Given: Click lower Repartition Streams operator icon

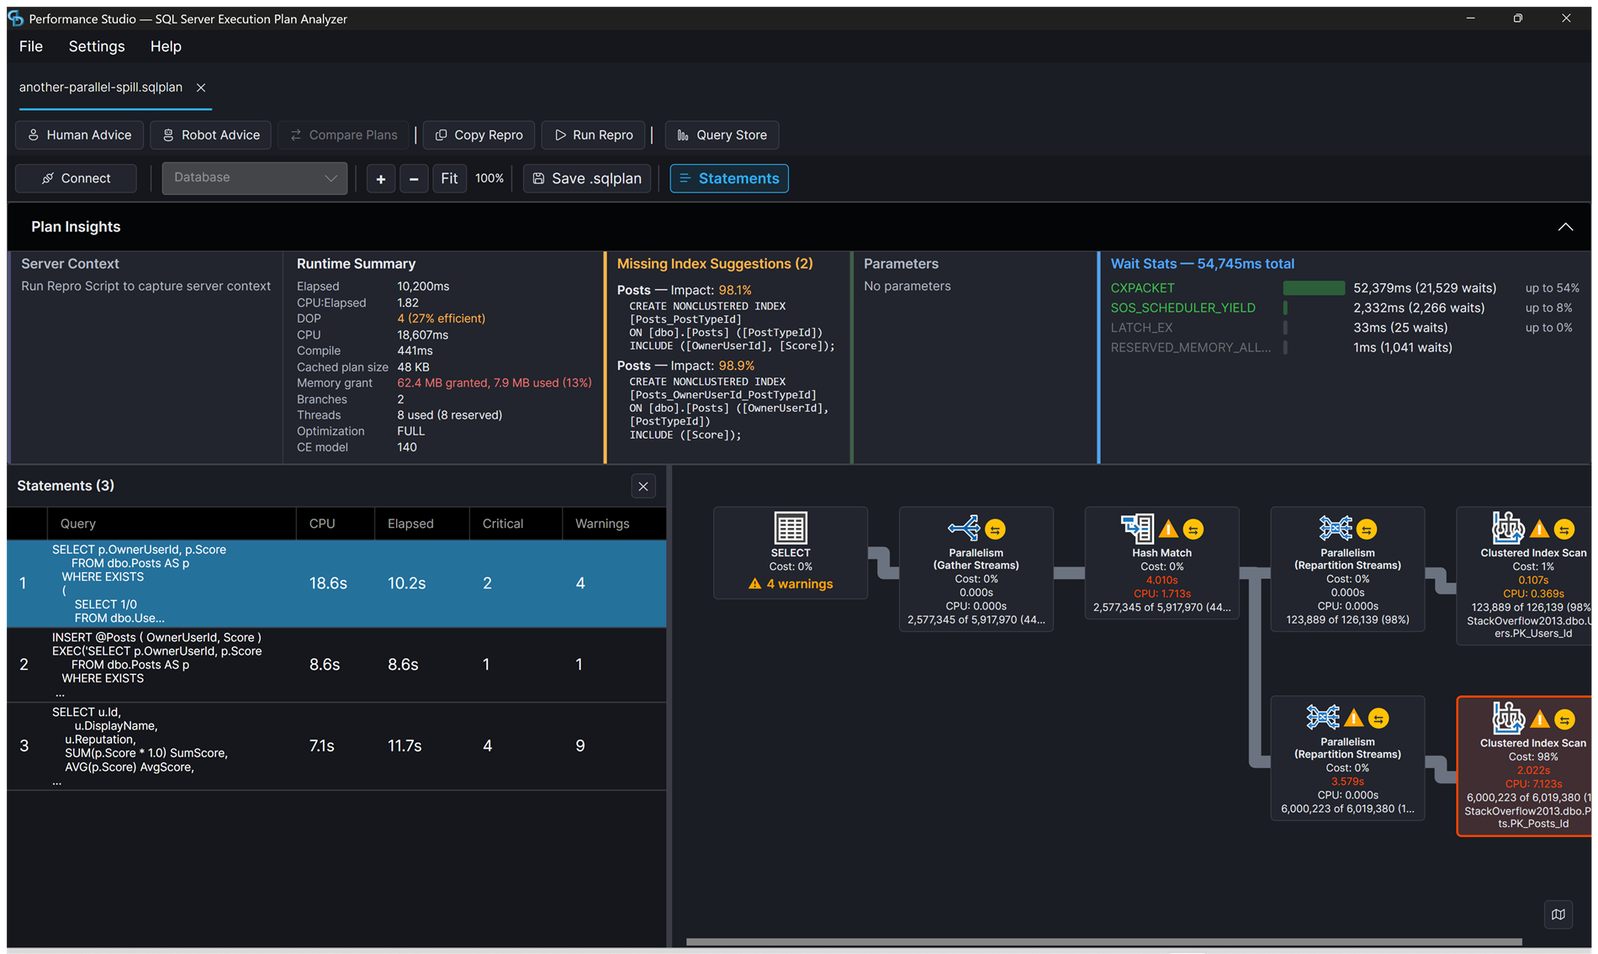Looking at the screenshot, I should click(x=1323, y=717).
